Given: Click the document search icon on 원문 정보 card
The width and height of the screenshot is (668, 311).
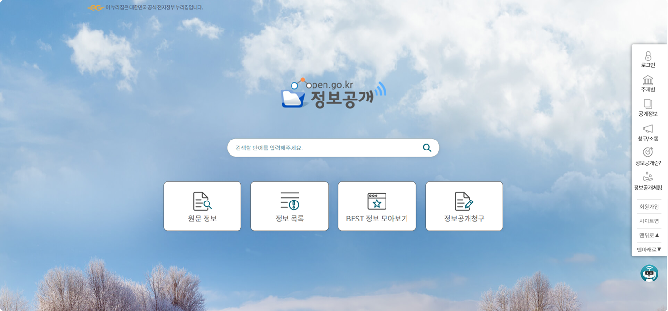Looking at the screenshot, I should click(202, 201).
